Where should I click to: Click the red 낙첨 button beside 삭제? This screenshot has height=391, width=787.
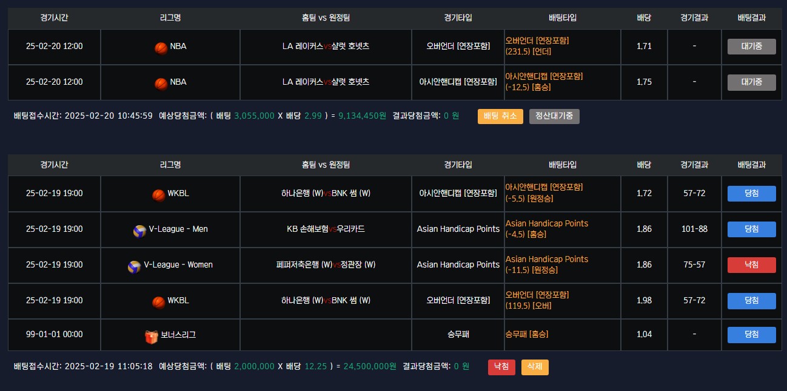501,367
